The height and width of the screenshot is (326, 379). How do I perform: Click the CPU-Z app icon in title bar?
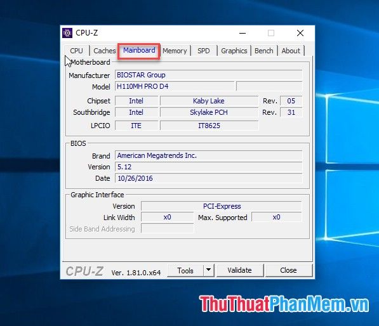tap(67, 33)
